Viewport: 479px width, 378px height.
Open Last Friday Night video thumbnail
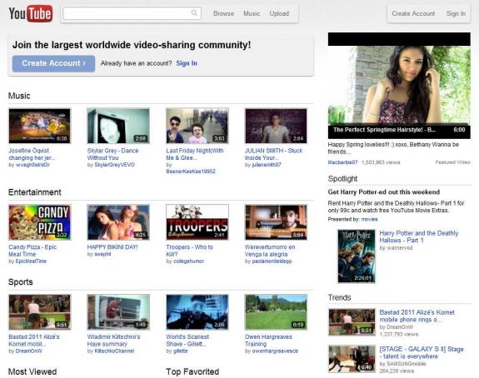197,126
